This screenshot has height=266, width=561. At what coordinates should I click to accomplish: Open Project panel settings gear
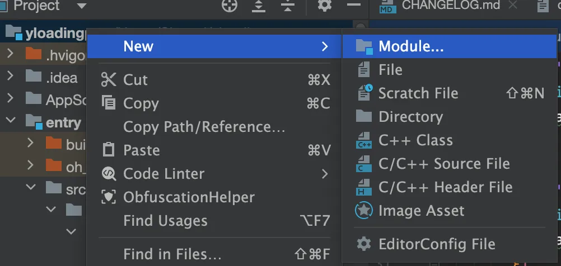tap(325, 6)
